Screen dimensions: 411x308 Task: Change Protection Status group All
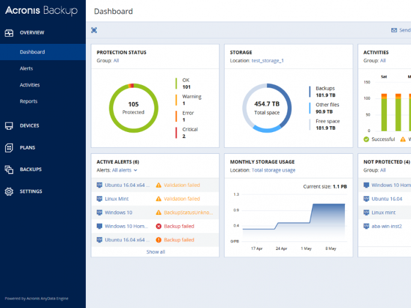[x=116, y=61]
